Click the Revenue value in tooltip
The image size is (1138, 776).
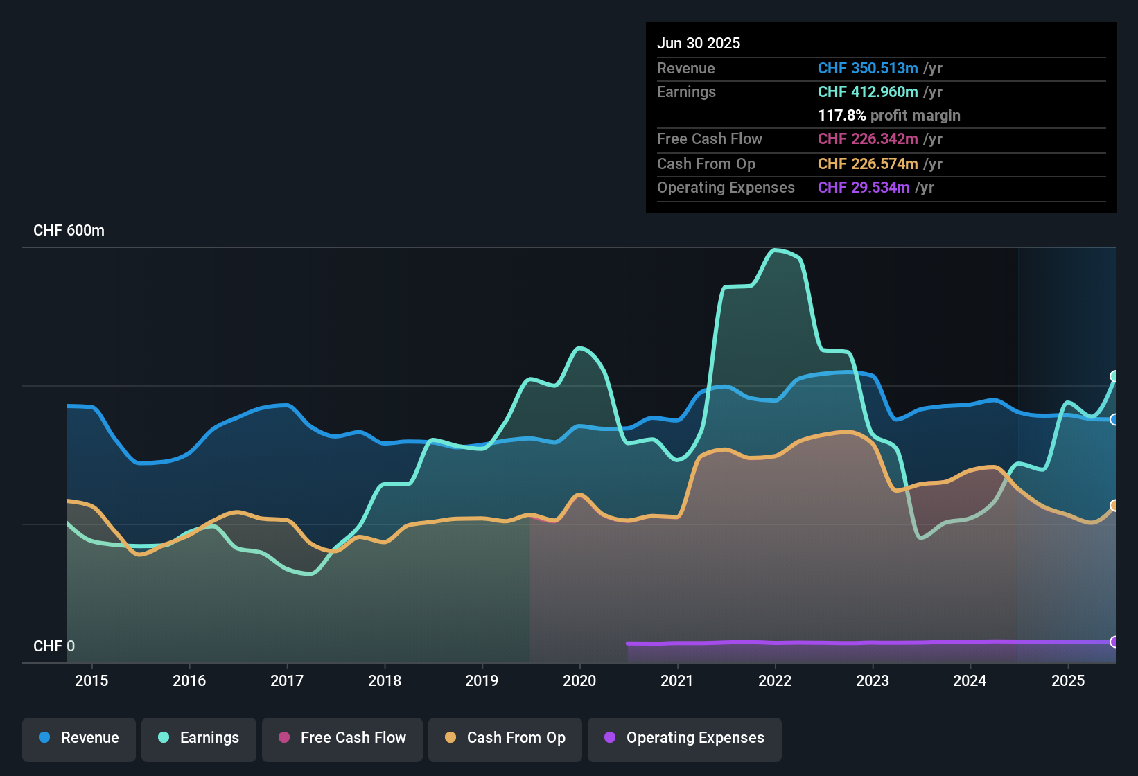click(x=868, y=69)
